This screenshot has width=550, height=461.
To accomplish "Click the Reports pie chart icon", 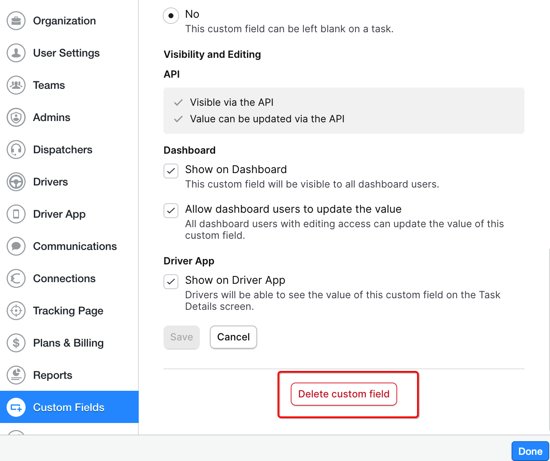I will 16,375.
